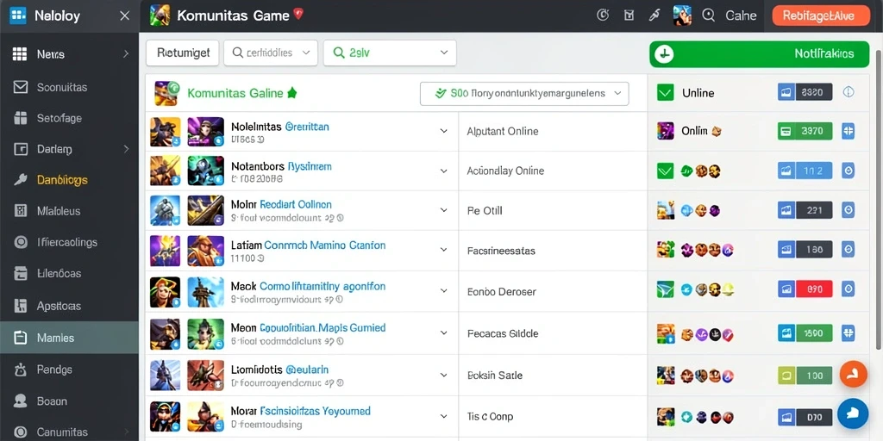The image size is (883, 441).
Task: Click the search magnifier icon in top bar
Action: click(x=709, y=16)
